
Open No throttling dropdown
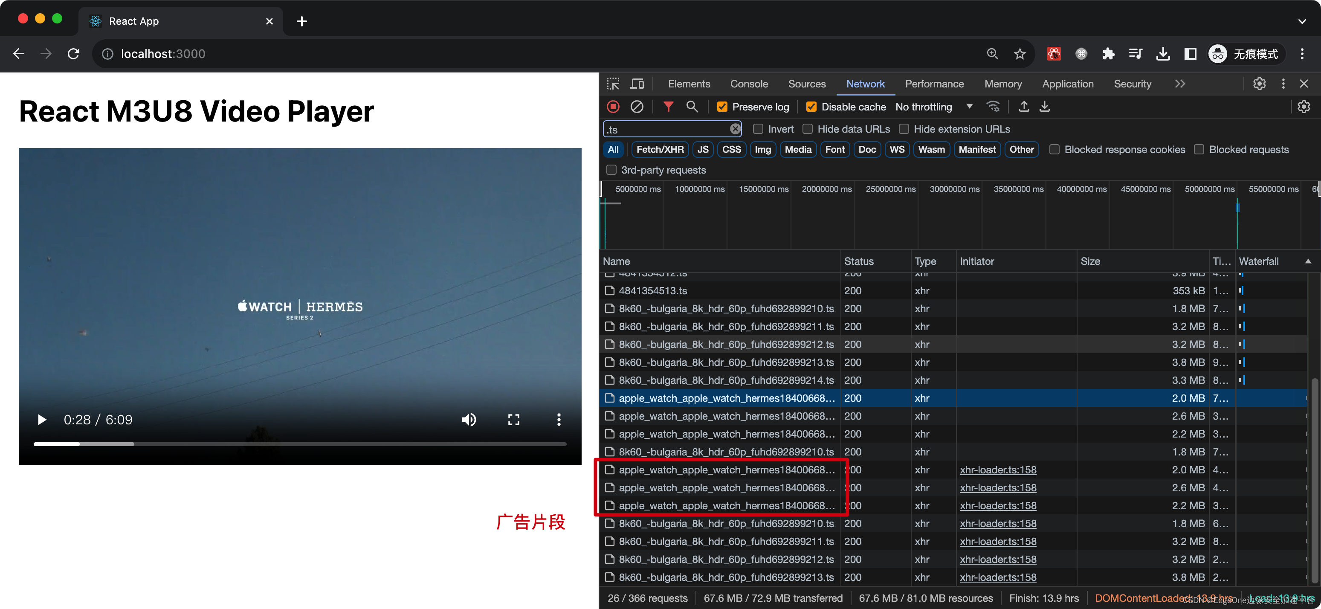coord(934,107)
